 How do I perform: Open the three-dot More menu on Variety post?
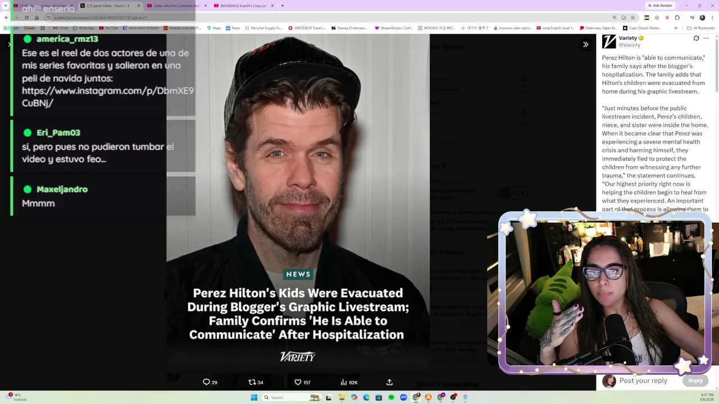click(706, 38)
